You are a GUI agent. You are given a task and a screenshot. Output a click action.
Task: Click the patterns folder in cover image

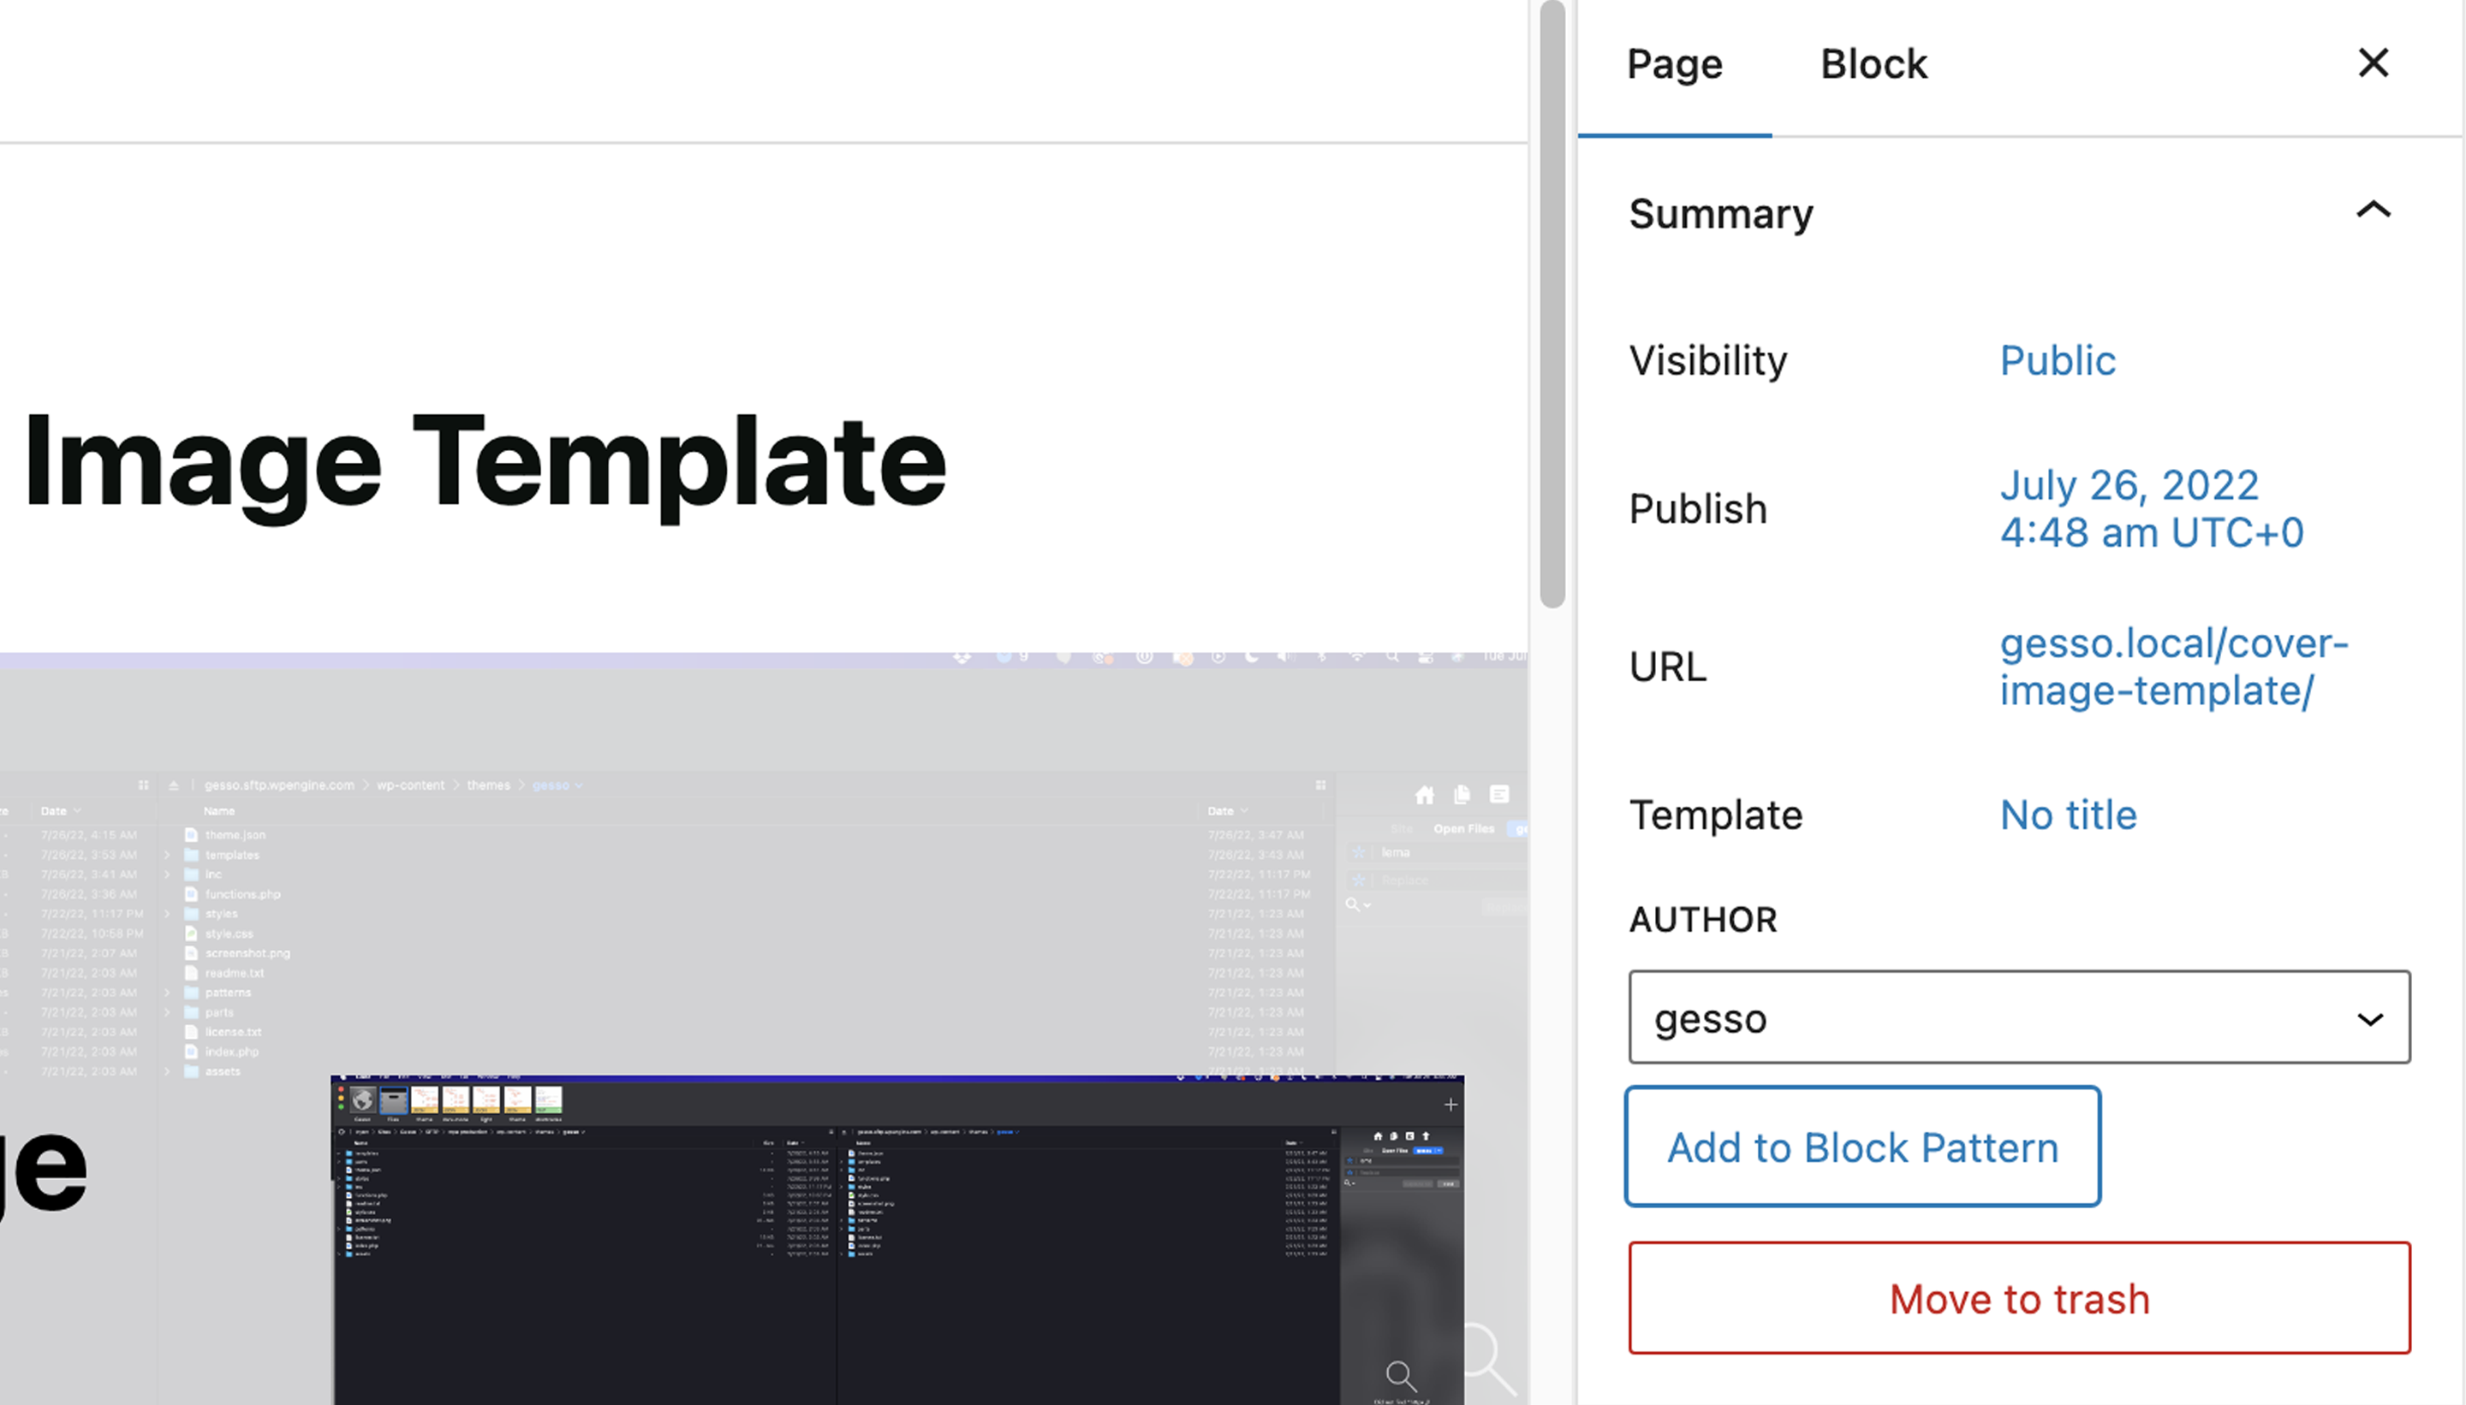[x=228, y=993]
